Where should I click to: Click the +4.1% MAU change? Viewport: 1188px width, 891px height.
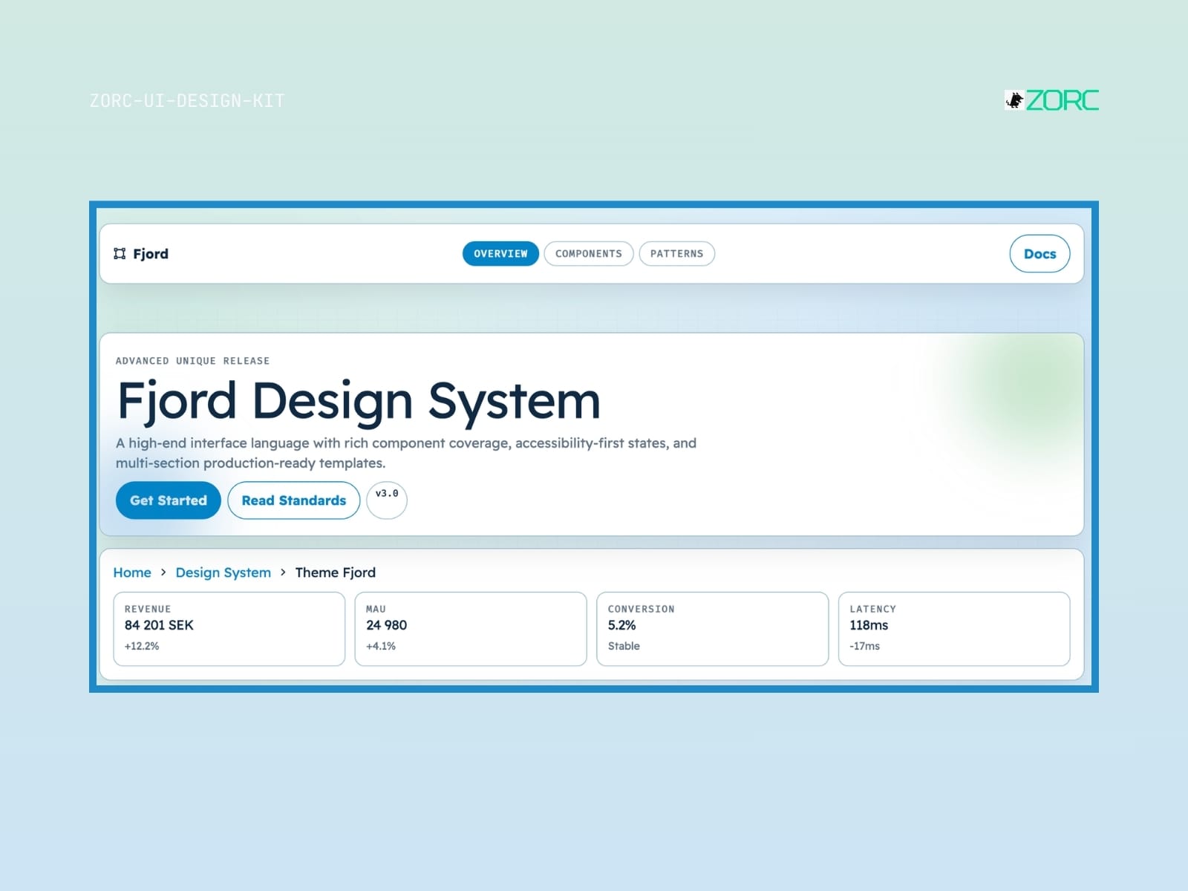pos(381,646)
